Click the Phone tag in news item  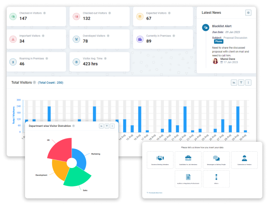(219, 42)
